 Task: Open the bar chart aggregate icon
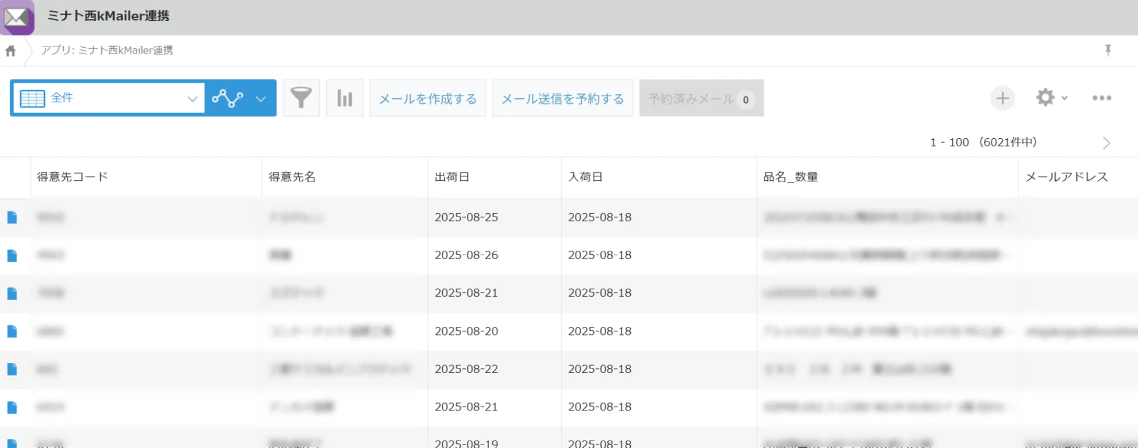(x=344, y=98)
